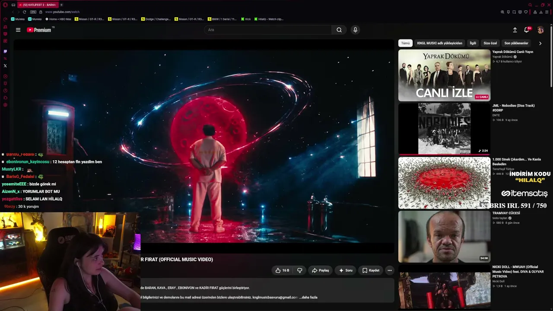Click the 'Kaydet' save button
The image size is (553, 311).
tap(371, 270)
